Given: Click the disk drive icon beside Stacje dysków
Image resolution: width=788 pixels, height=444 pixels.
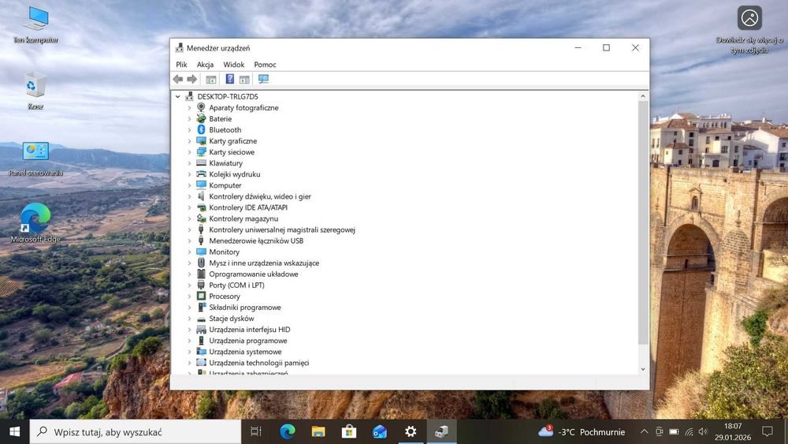Looking at the screenshot, I should pos(201,319).
